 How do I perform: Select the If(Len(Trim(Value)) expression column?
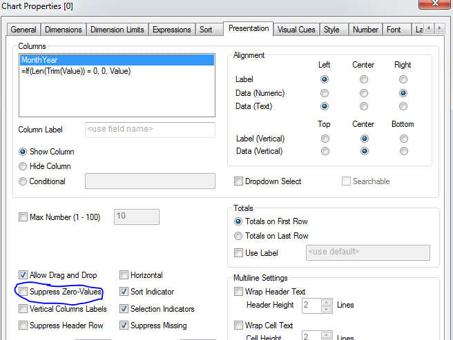(x=117, y=71)
